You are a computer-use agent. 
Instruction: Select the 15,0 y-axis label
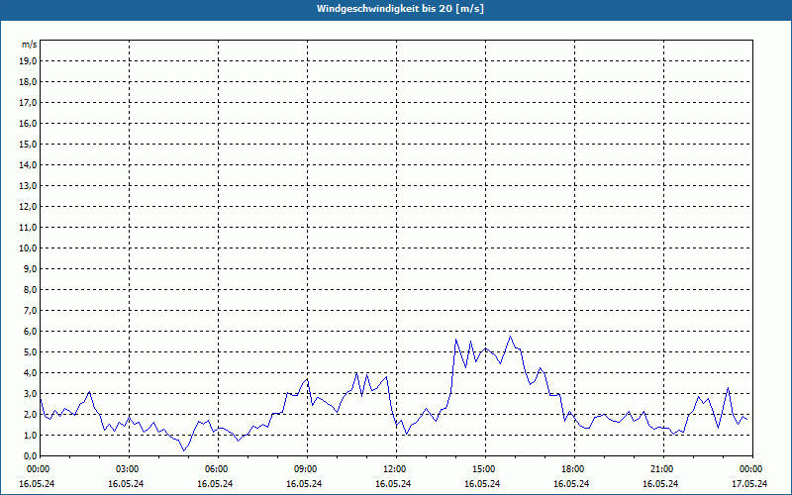[29, 144]
